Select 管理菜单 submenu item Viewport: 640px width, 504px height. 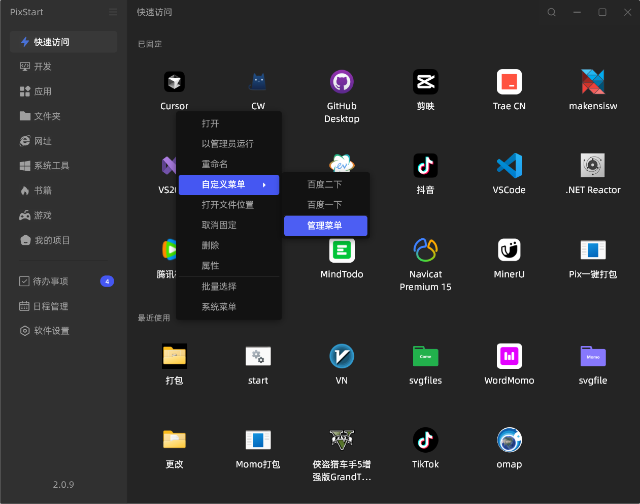click(326, 226)
